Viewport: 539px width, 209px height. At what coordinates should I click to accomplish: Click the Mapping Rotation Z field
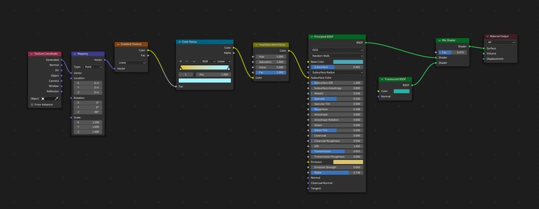pos(88,112)
